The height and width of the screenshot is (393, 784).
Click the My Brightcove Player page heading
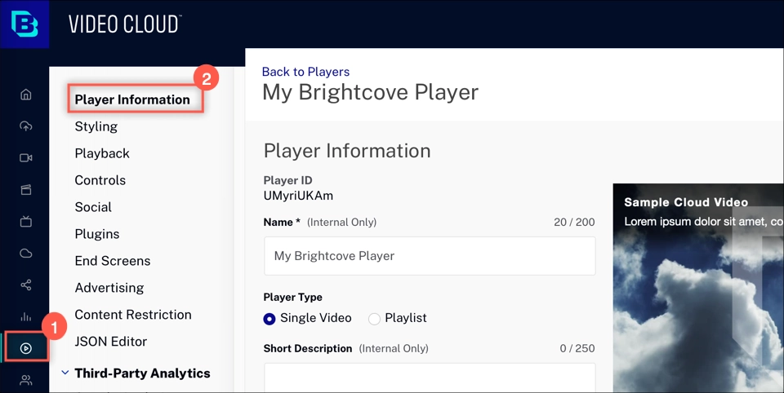tap(371, 92)
